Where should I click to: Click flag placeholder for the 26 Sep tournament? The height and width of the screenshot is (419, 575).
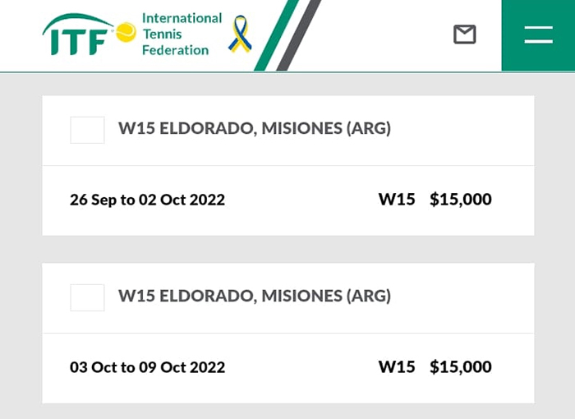pyautogui.click(x=87, y=130)
